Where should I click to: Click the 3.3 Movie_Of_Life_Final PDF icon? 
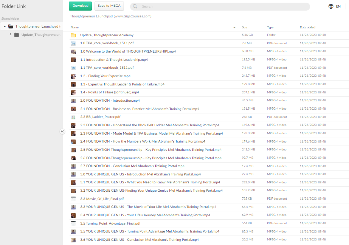coord(73,199)
